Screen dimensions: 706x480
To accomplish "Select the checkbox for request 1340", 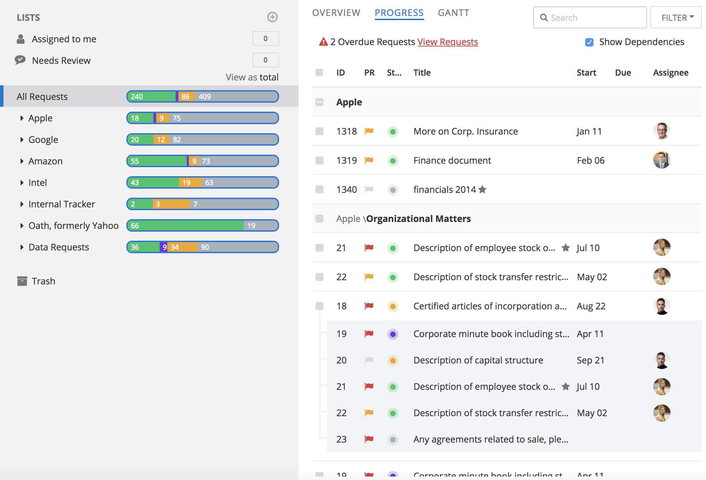I will (319, 189).
